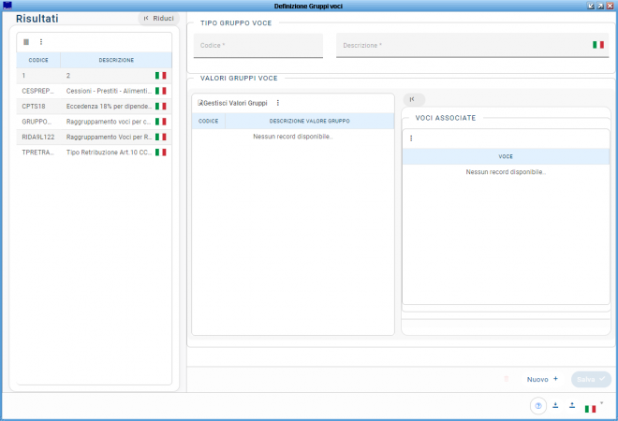The width and height of the screenshot is (618, 421).
Task: Click Gestisci Valori Gruppi
Action: [232, 103]
